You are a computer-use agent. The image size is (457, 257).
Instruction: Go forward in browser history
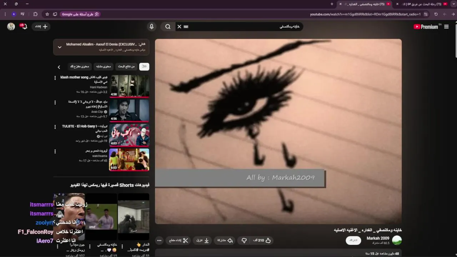(x=445, y=14)
